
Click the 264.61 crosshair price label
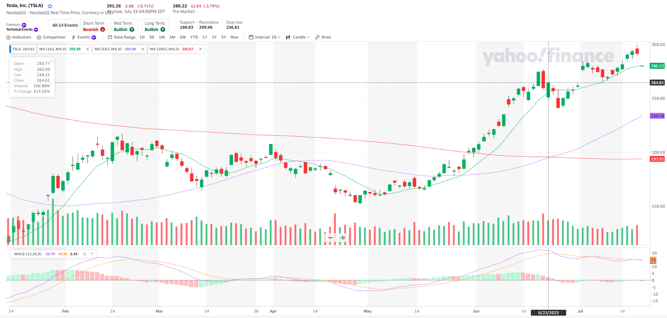click(x=657, y=82)
